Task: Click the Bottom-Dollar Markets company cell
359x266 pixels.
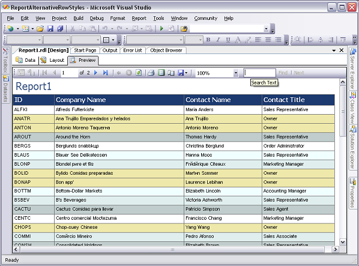Action: pyautogui.click(x=119, y=191)
